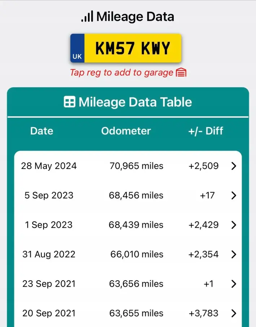Expand the 28 May 2024 row chevron
The height and width of the screenshot is (327, 256).
click(x=234, y=166)
